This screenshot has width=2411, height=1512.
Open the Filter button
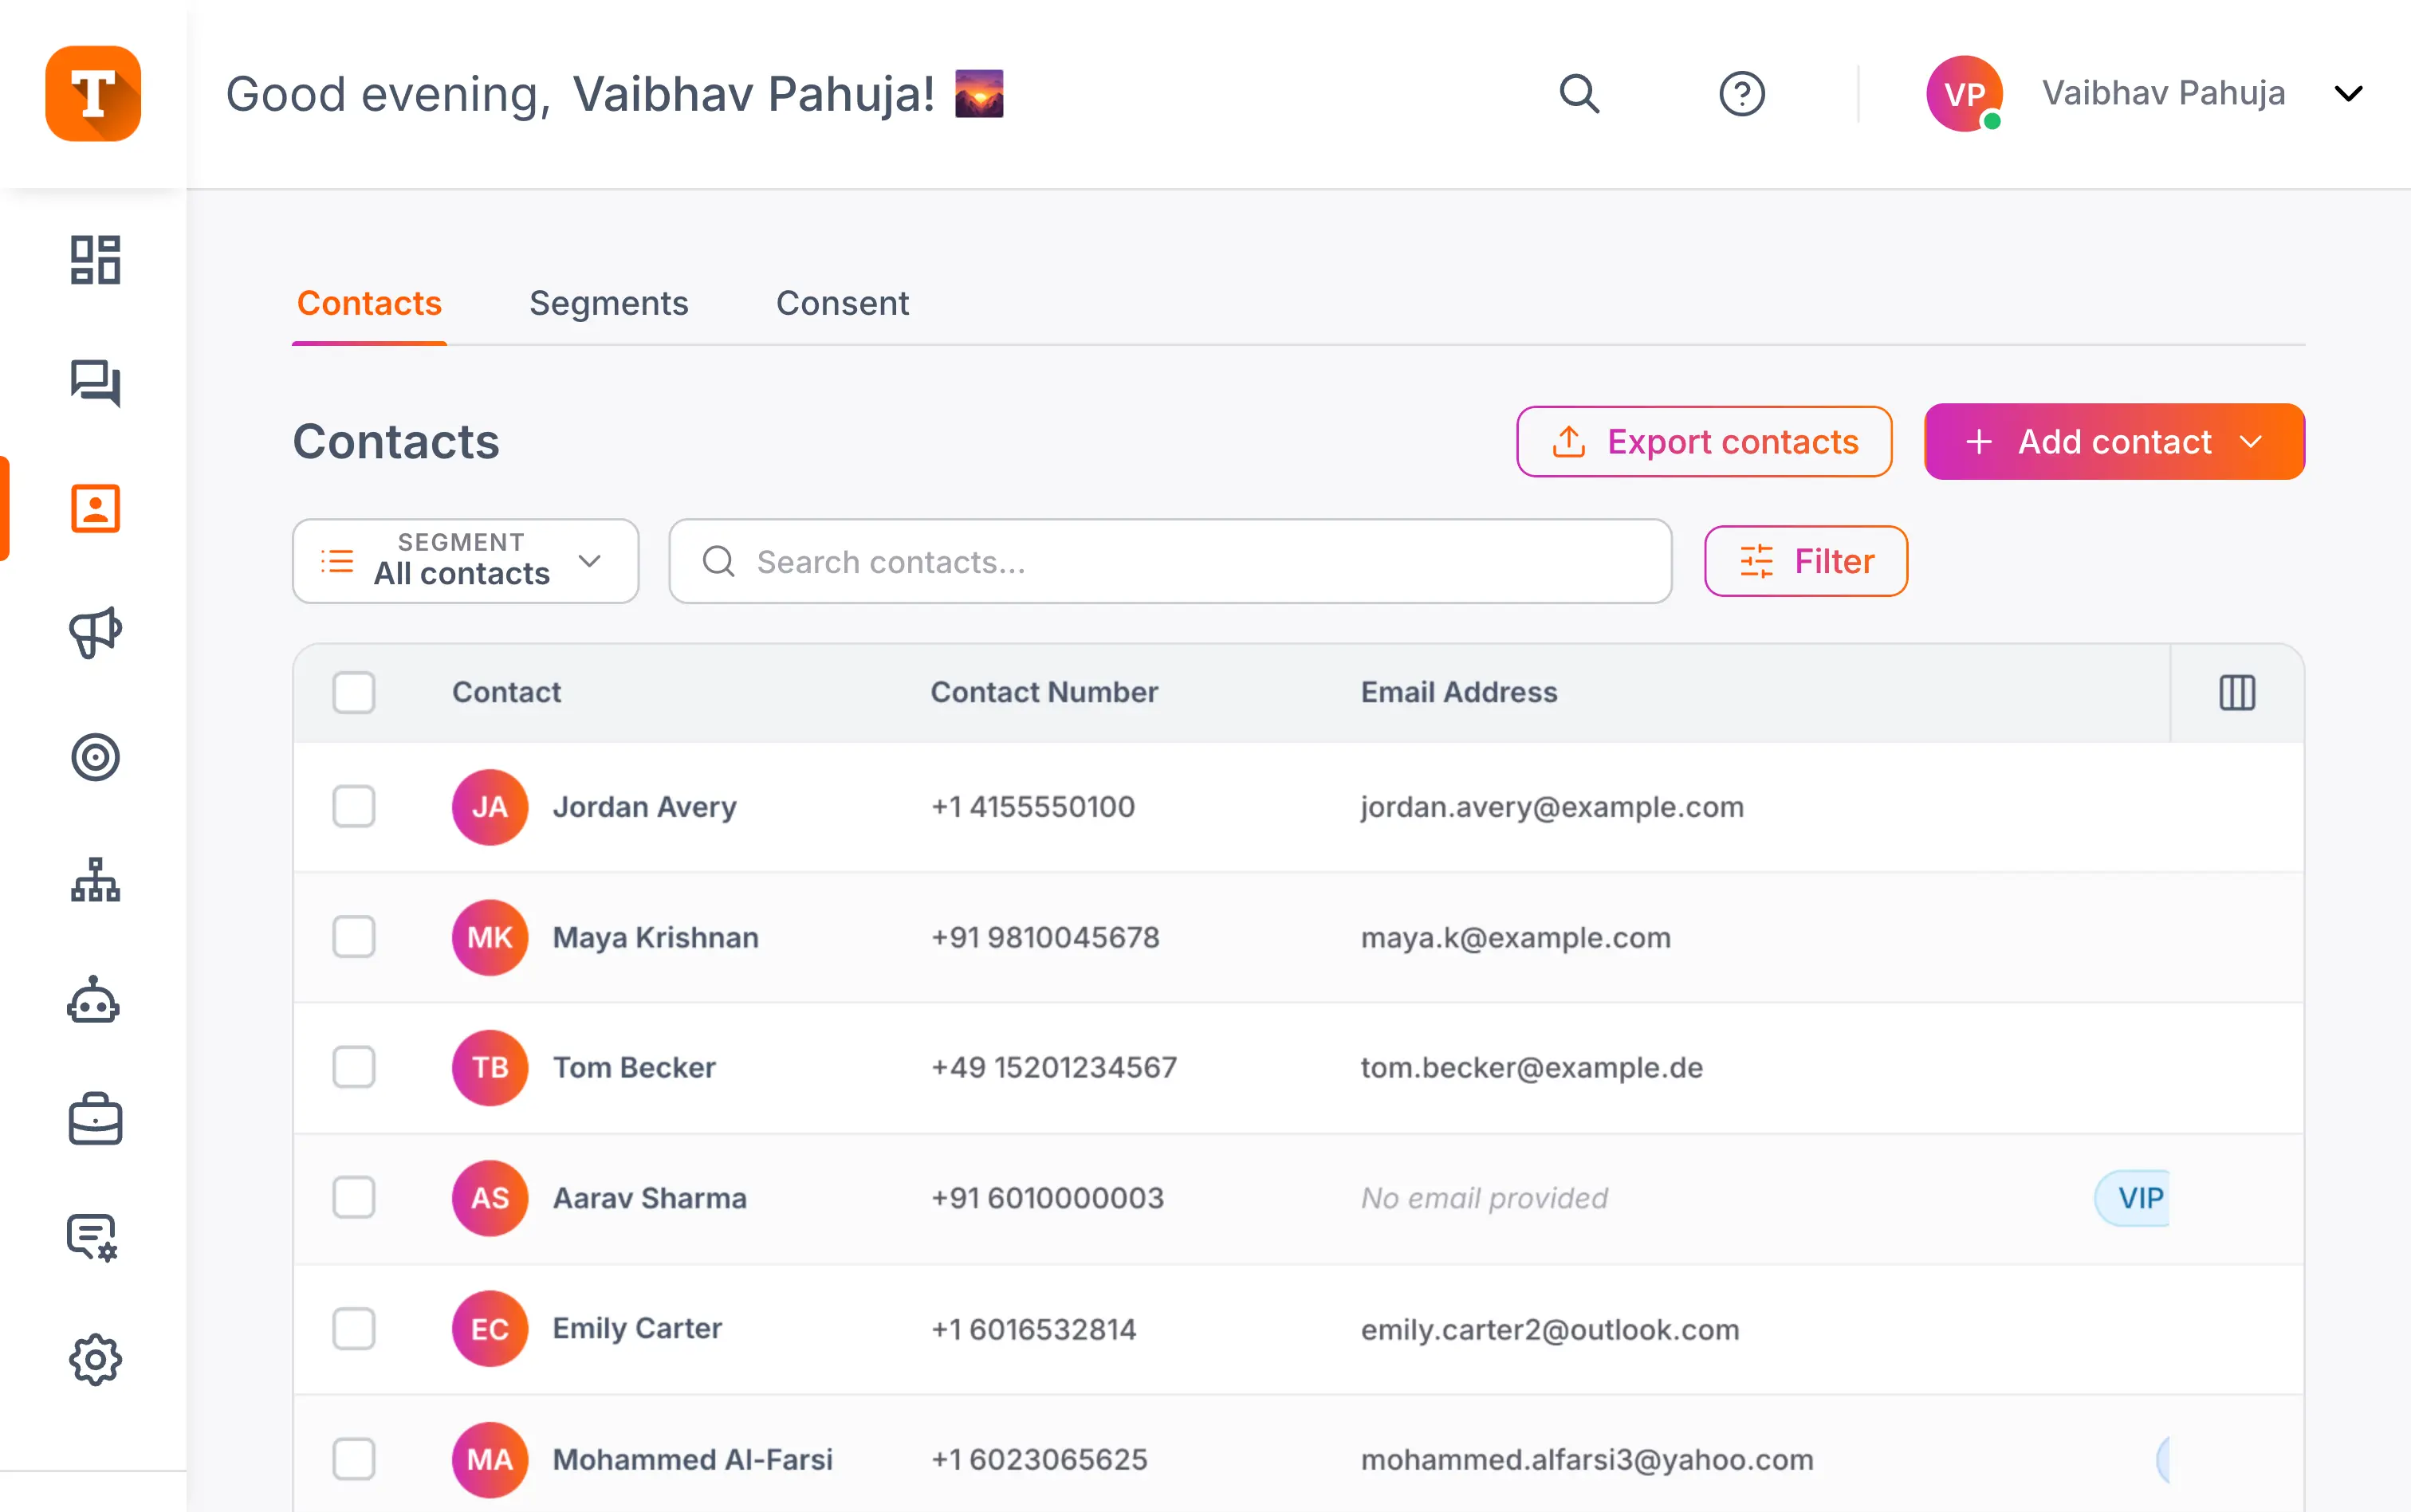1806,561
